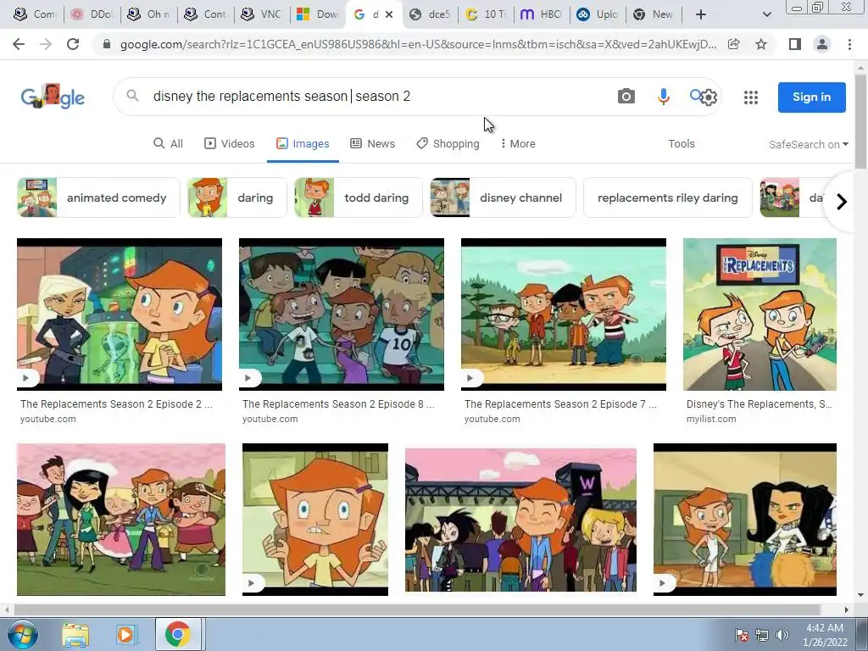Image resolution: width=868 pixels, height=651 pixels.
Task: Open Season 2 Episode 8 thumbnail
Action: coord(342,314)
